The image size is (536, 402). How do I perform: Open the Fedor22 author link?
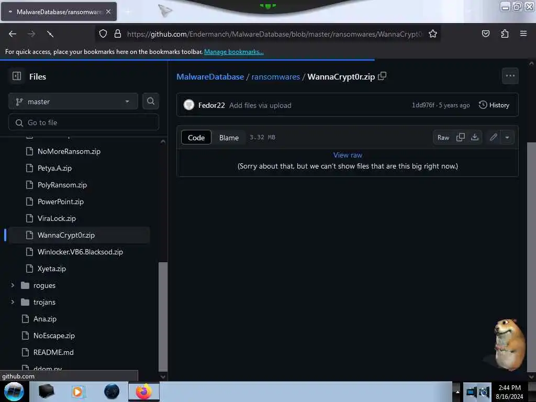[211, 105]
